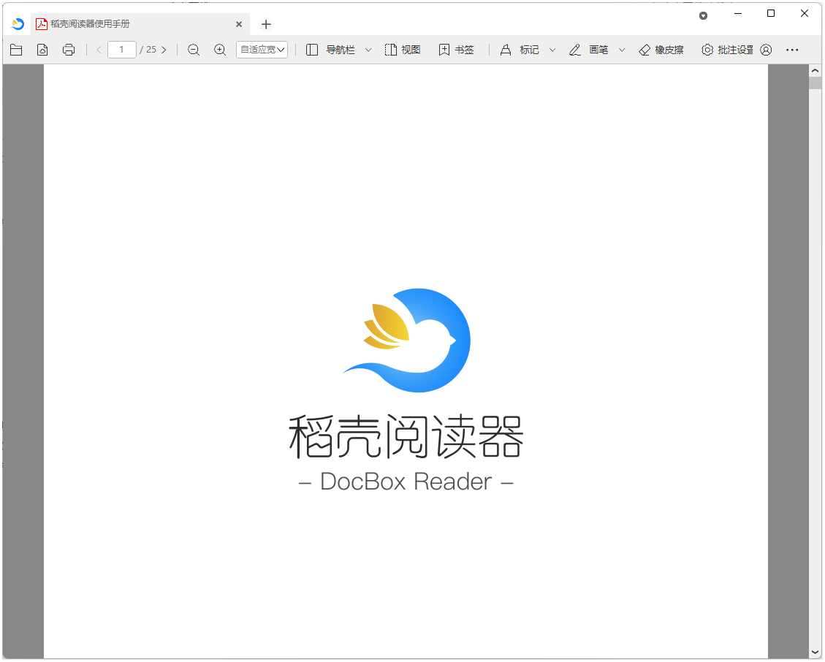Click the PDF file icon in tab

[x=41, y=23]
